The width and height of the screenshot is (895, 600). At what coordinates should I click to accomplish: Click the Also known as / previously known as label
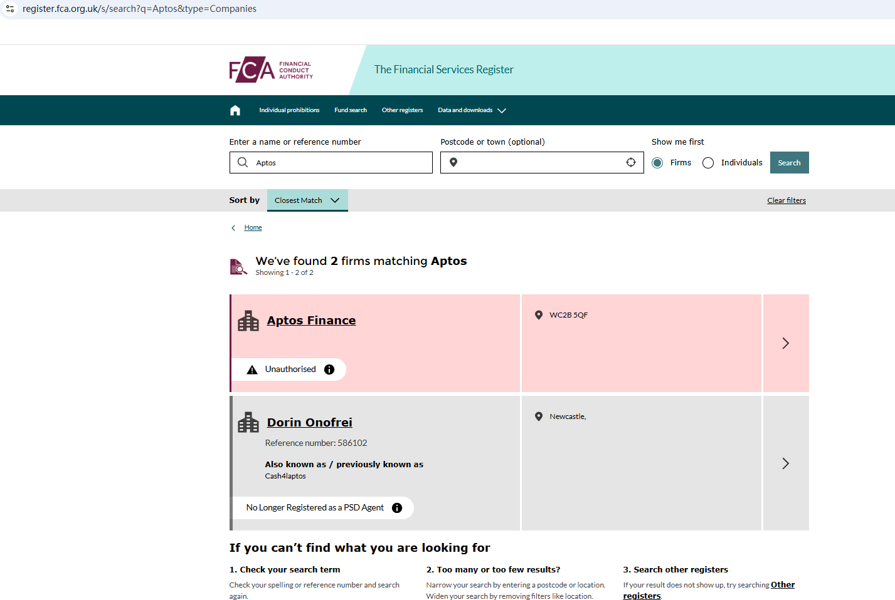pyautogui.click(x=344, y=465)
